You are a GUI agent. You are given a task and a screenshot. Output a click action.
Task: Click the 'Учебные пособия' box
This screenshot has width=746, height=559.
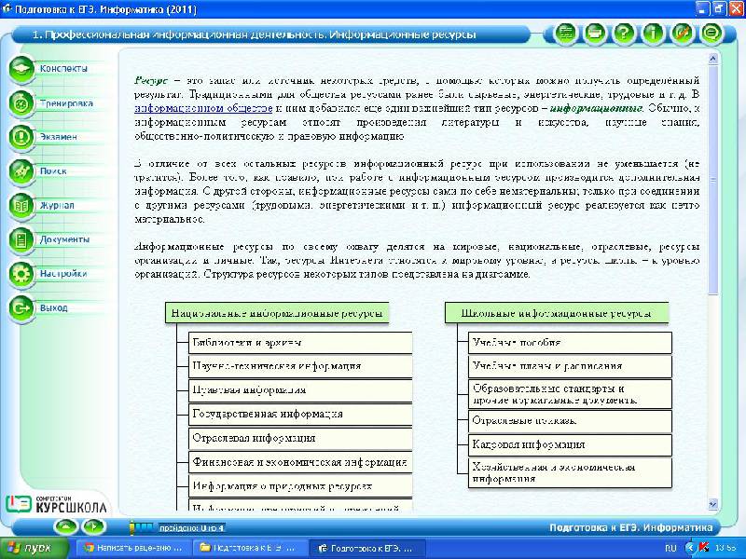tap(570, 343)
